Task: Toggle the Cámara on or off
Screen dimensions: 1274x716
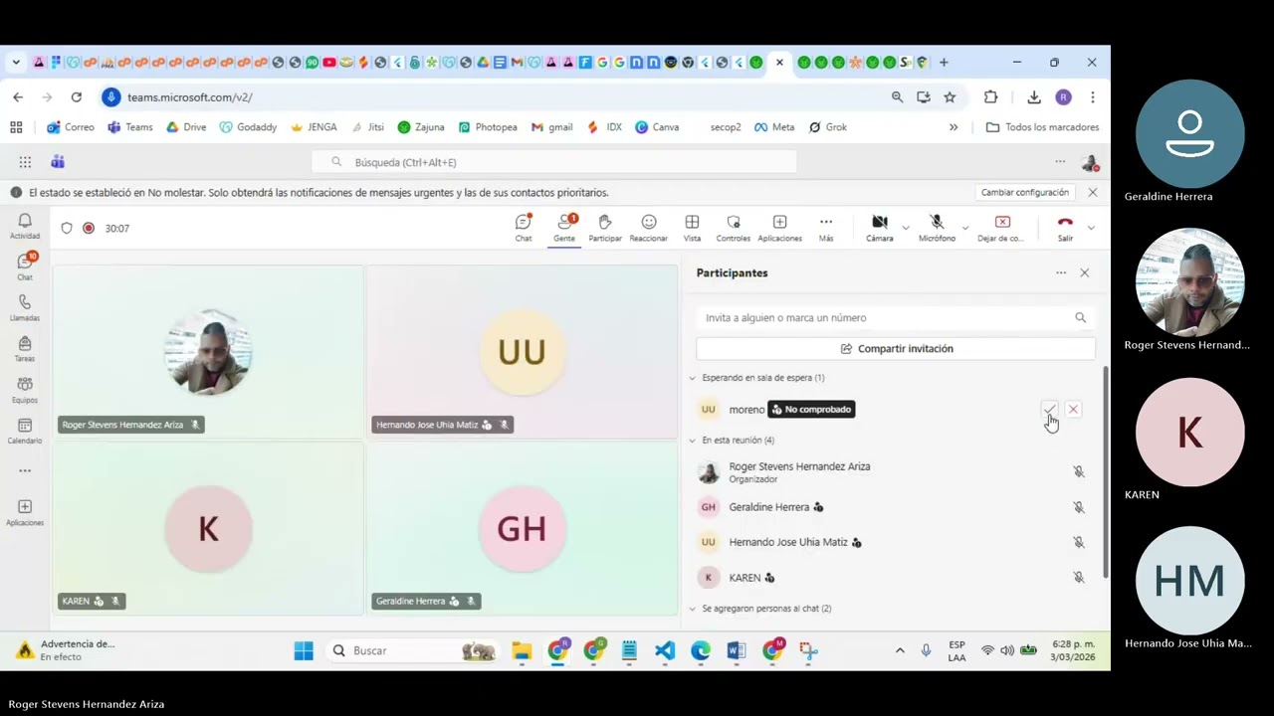Action: (x=880, y=228)
